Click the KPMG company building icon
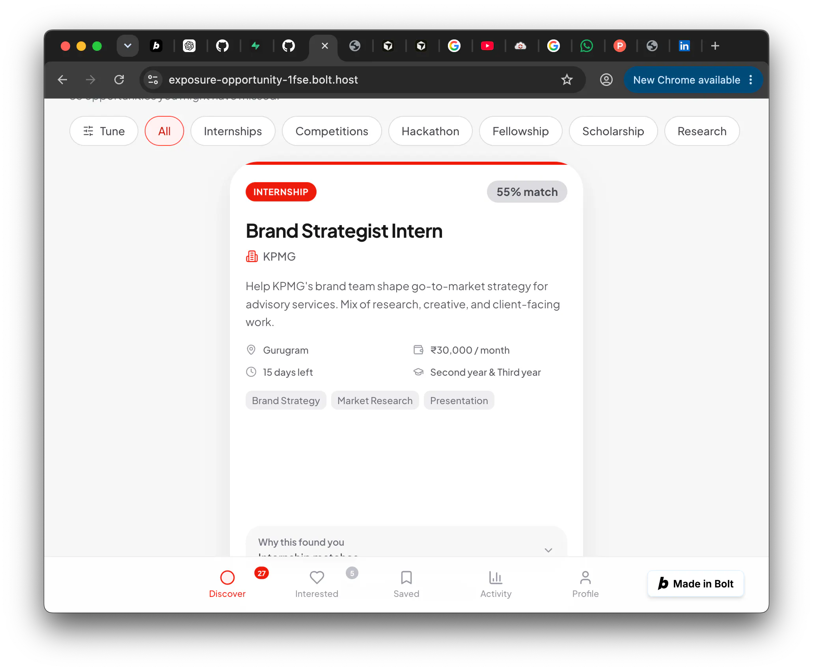Image resolution: width=813 pixels, height=671 pixels. pos(252,257)
